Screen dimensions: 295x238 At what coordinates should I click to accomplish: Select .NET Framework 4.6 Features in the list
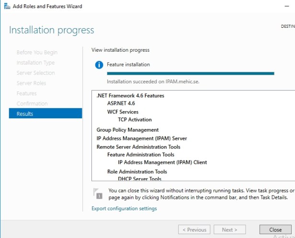pyautogui.click(x=130, y=95)
